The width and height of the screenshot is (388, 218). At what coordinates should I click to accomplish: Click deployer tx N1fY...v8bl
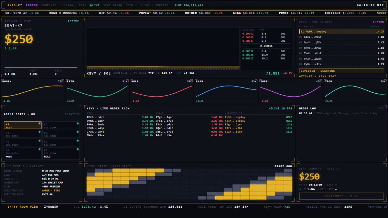coord(233,128)
